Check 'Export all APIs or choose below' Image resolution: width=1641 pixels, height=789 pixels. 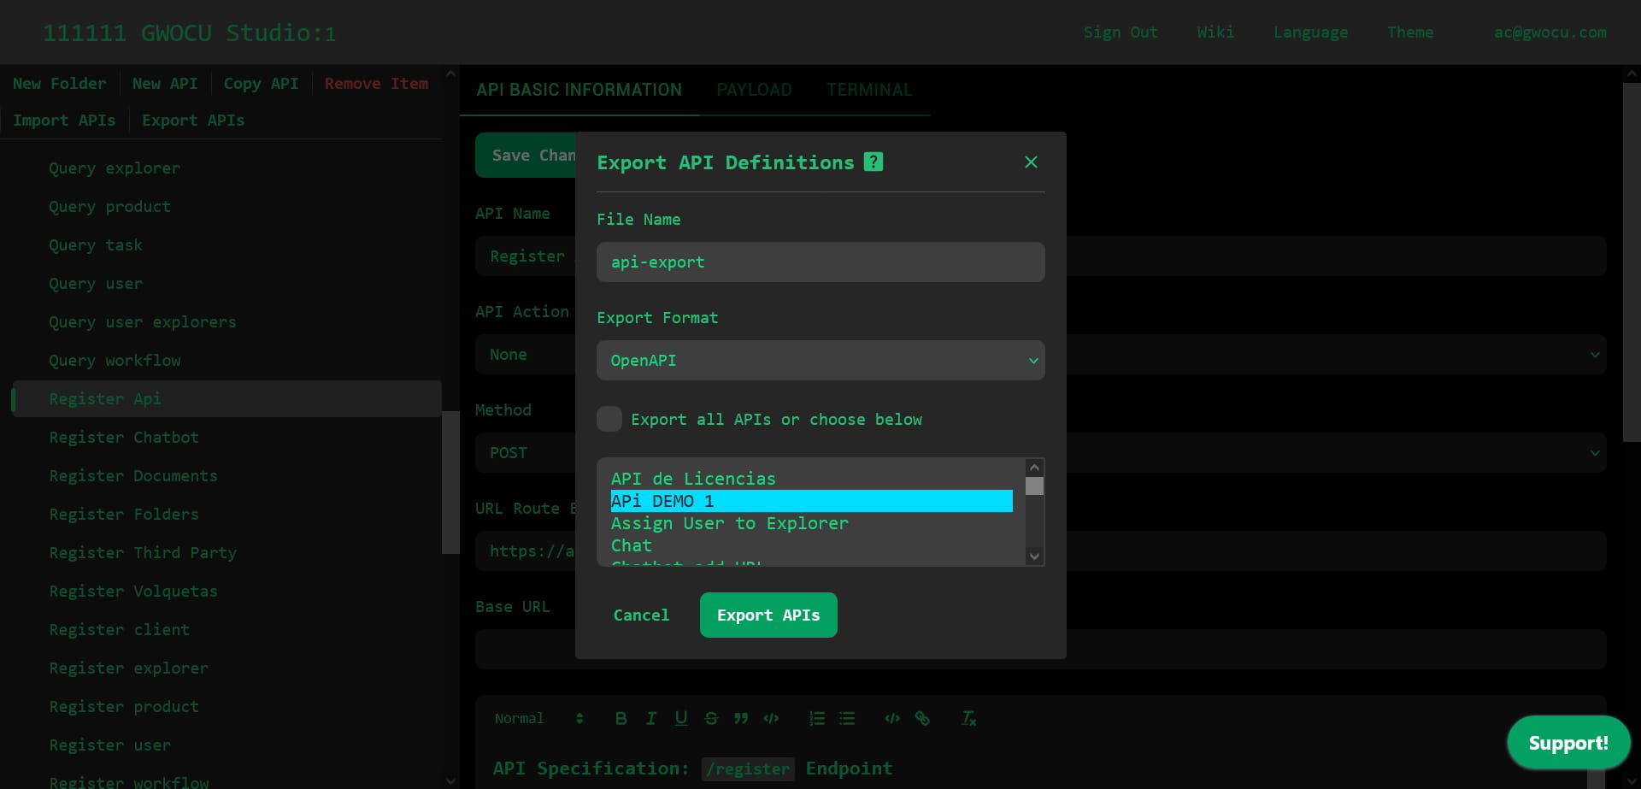pyautogui.click(x=609, y=419)
